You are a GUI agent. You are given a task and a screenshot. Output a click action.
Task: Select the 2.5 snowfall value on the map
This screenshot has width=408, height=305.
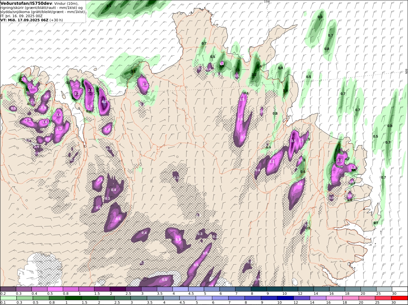91,91
